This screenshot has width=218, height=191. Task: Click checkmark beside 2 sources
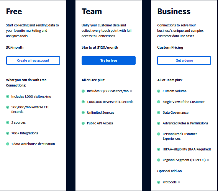[x=8, y=122]
